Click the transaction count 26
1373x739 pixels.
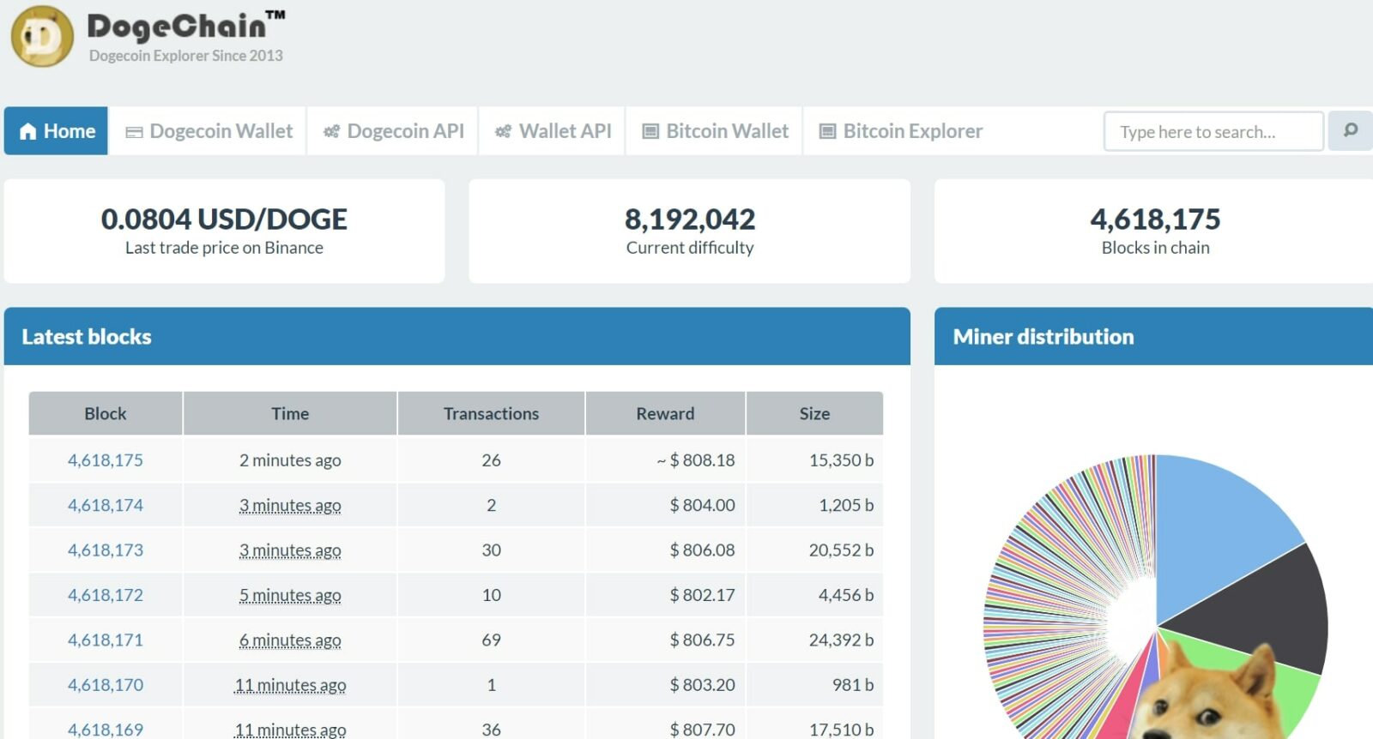click(491, 460)
